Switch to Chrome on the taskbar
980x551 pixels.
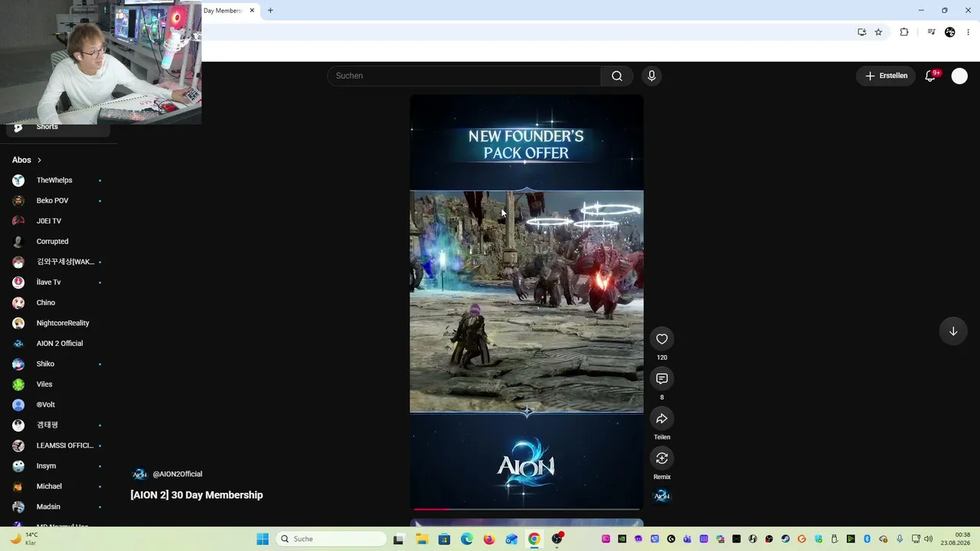click(534, 539)
